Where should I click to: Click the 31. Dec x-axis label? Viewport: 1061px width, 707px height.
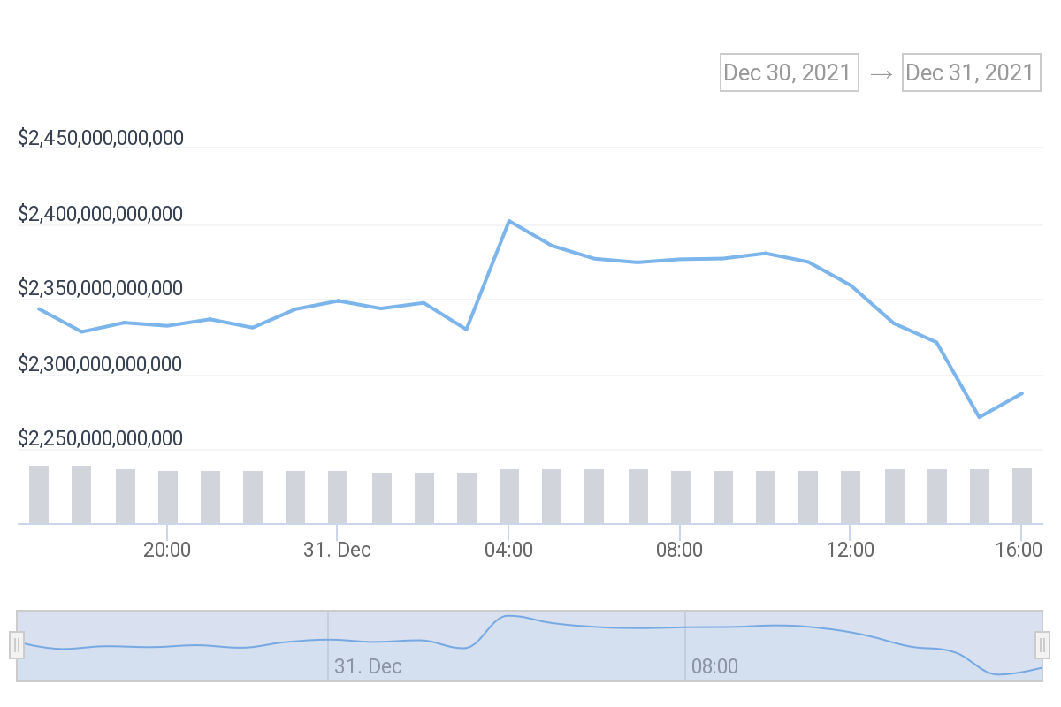point(337,550)
